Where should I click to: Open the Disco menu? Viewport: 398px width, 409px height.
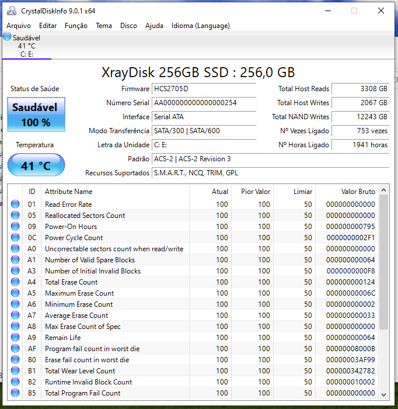[128, 26]
